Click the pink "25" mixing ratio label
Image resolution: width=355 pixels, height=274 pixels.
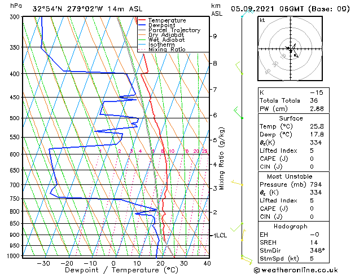coord(204,151)
